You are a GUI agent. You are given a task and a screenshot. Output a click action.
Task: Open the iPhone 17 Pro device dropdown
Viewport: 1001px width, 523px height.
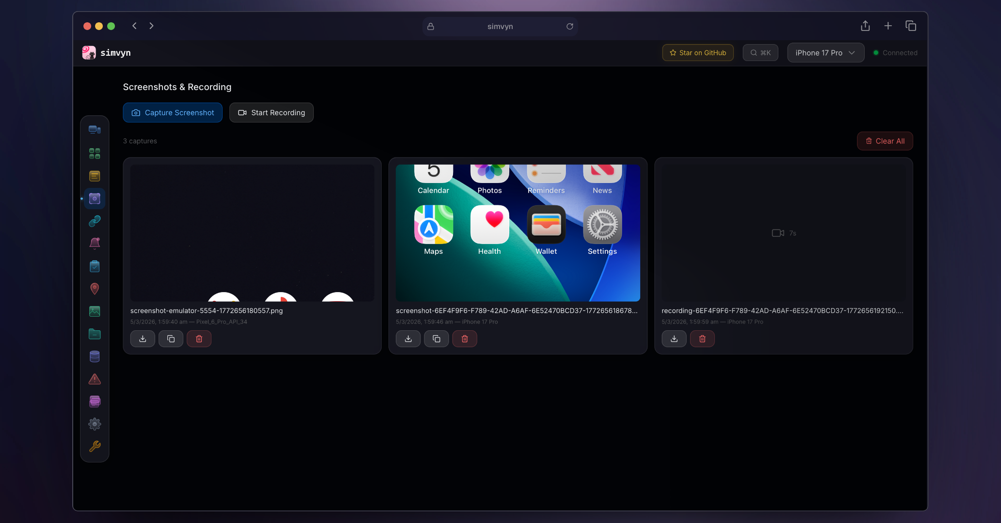(x=825, y=52)
